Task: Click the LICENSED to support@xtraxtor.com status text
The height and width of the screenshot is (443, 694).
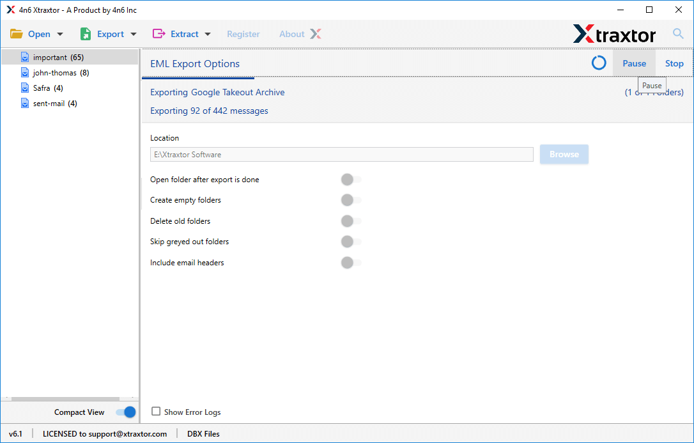Action: point(105,433)
